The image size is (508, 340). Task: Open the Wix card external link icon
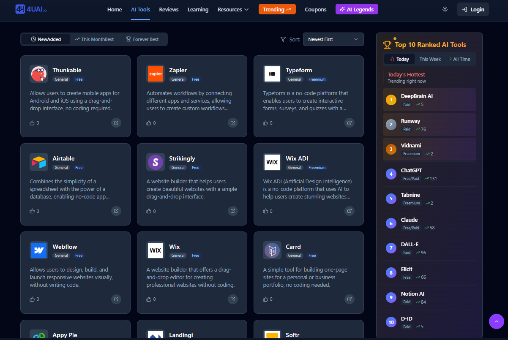point(233,299)
